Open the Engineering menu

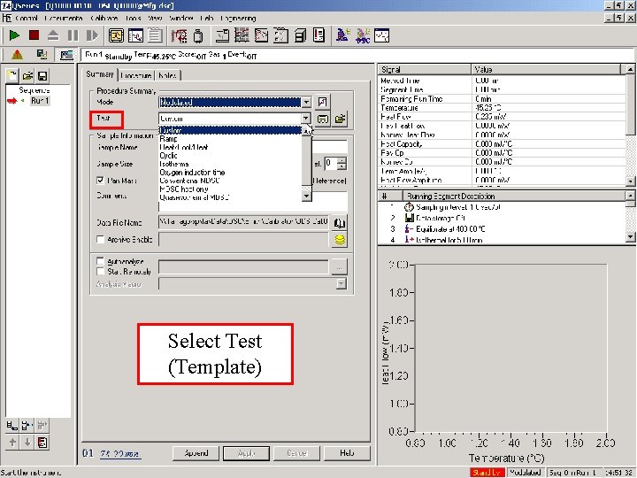coord(239,19)
